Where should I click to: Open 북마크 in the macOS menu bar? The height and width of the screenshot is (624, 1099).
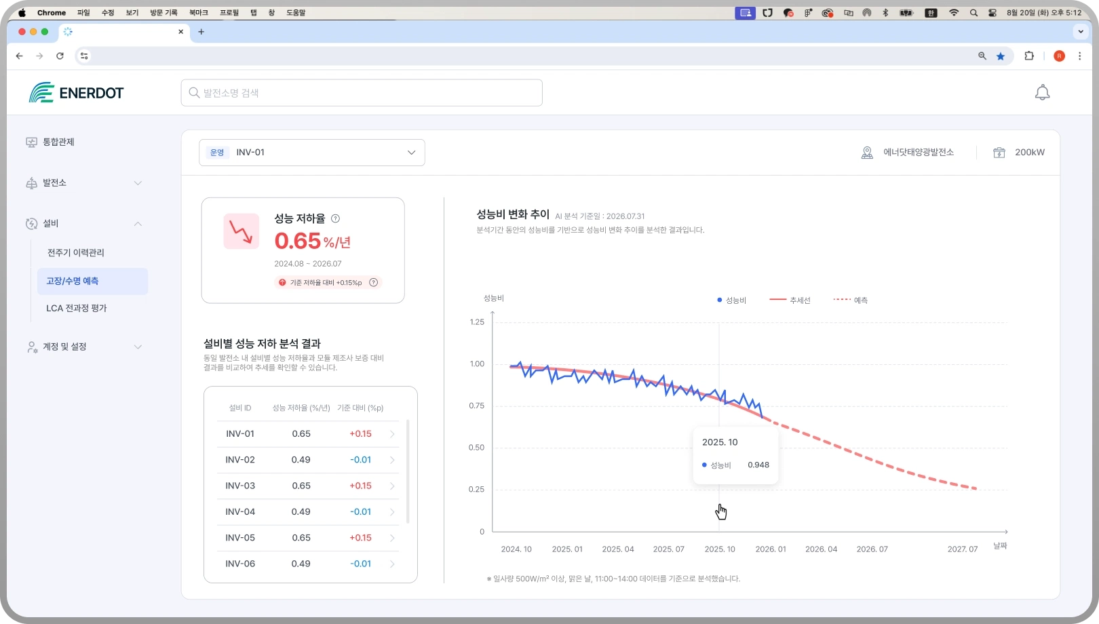point(199,13)
